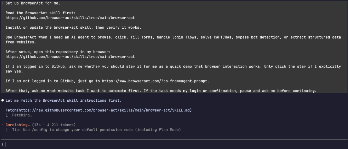Click the "Garnishing…" status label
The width and height of the screenshot is (348, 149).
[x=18, y=125]
